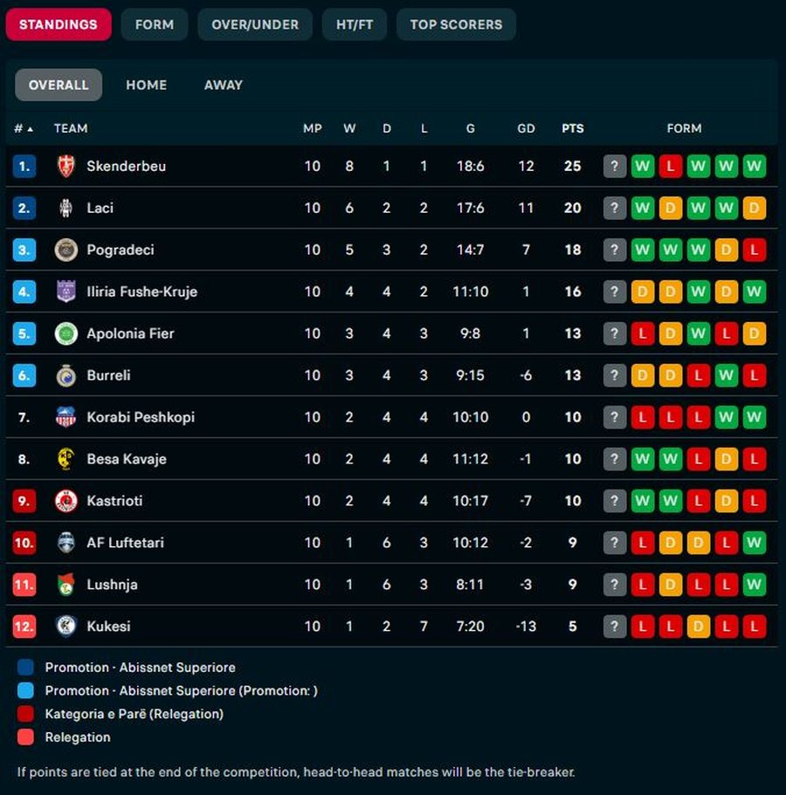Switch to the Home standings filter
The image size is (786, 795).
(146, 85)
